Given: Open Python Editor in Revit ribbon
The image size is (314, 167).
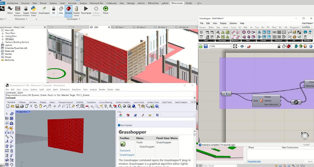Looking at the screenshot, I should [33, 11].
